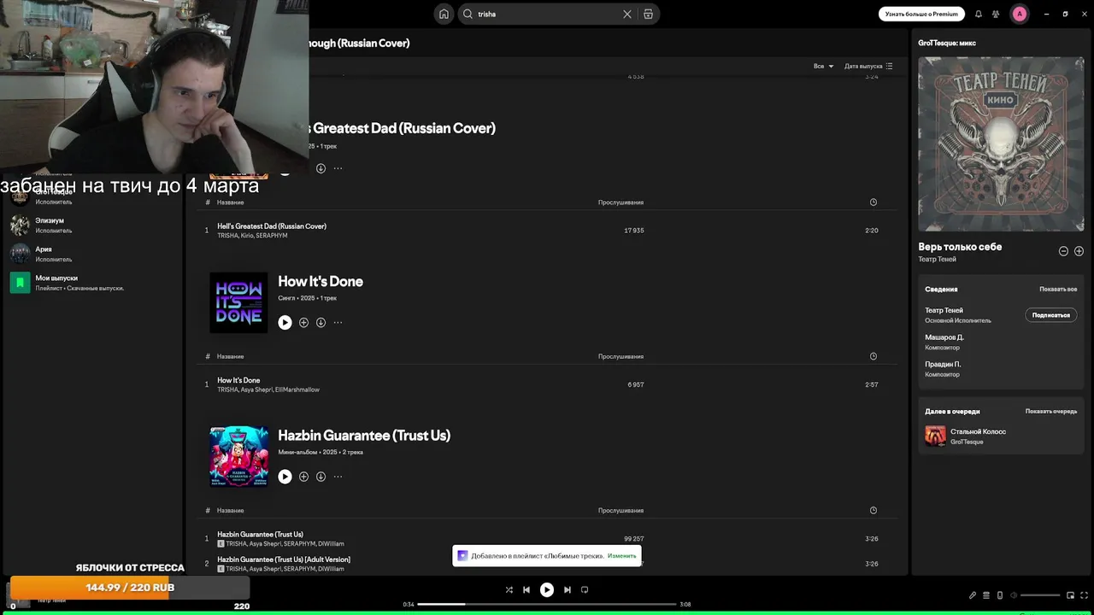This screenshot has width=1094, height=615.
Task: Open the "Дата выпуска" sort dropdown
Action: coord(868,66)
